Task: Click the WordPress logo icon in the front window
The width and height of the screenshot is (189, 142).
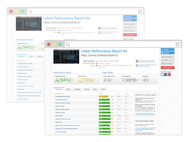Action: [x=137, y=61]
